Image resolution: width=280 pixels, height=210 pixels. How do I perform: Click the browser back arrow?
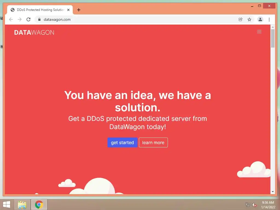pyautogui.click(x=11, y=19)
